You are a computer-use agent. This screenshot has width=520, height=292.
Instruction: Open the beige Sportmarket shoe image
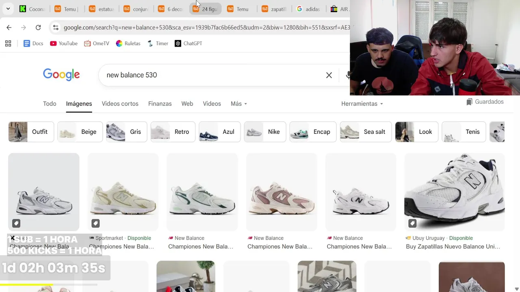[123, 192]
